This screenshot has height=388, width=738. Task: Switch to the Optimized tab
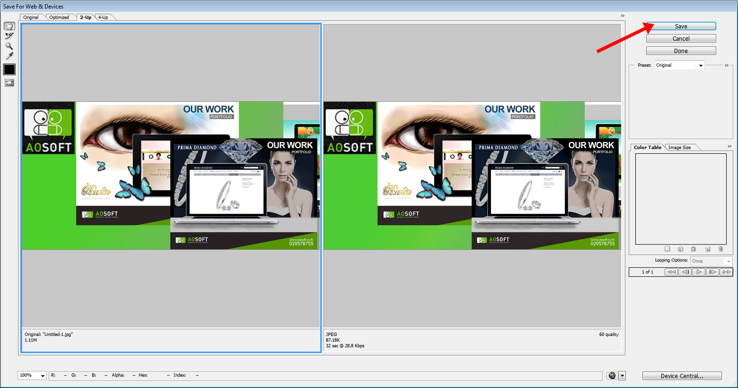[59, 18]
